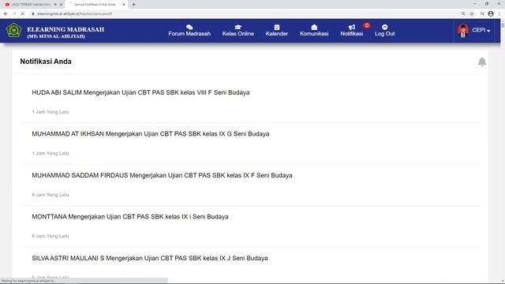The height and width of the screenshot is (284, 505).
Task: Stop the page loading with the X button
Action: tap(23, 14)
